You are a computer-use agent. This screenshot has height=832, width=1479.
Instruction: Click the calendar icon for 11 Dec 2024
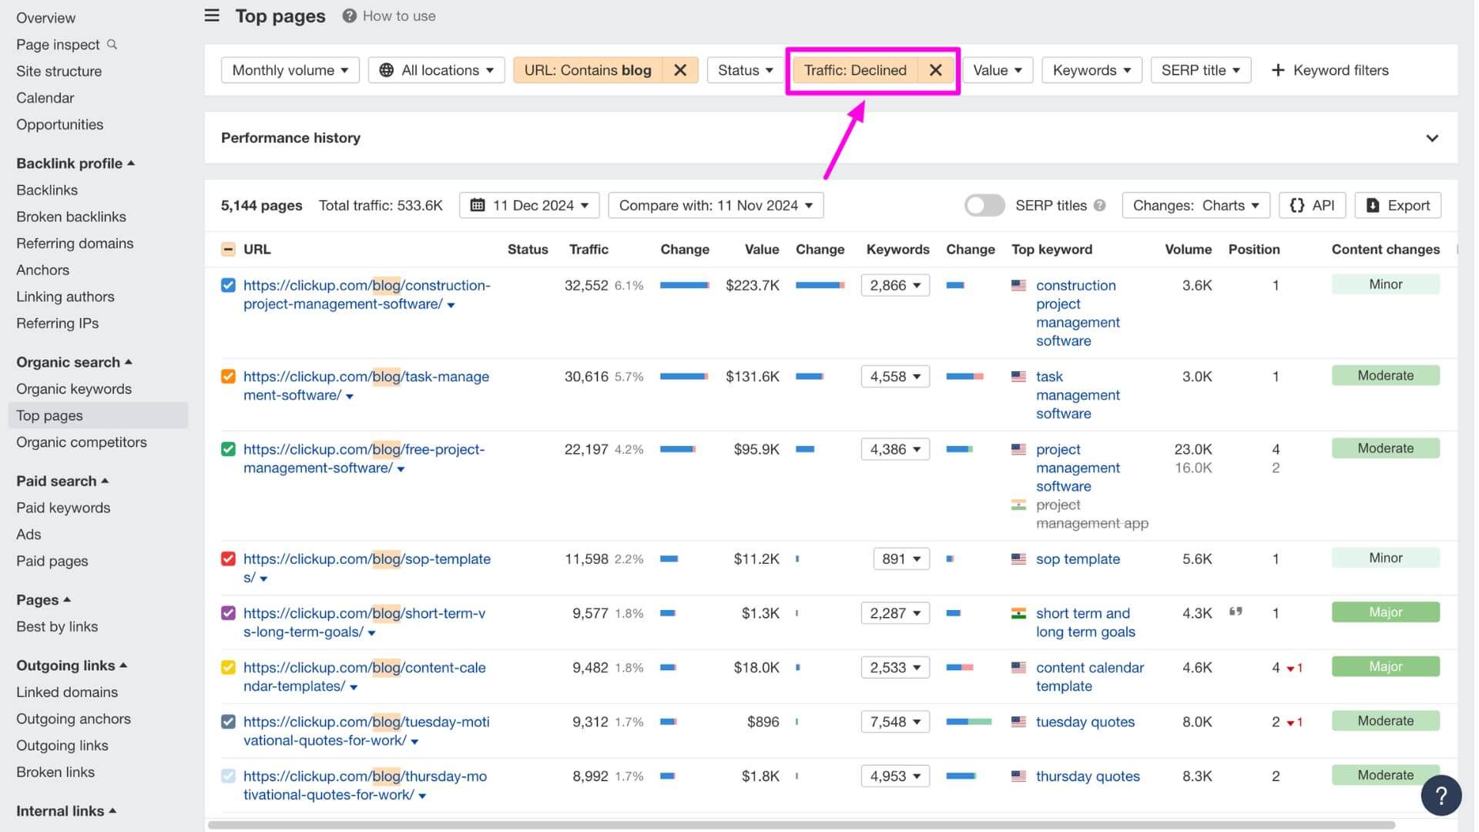point(478,205)
